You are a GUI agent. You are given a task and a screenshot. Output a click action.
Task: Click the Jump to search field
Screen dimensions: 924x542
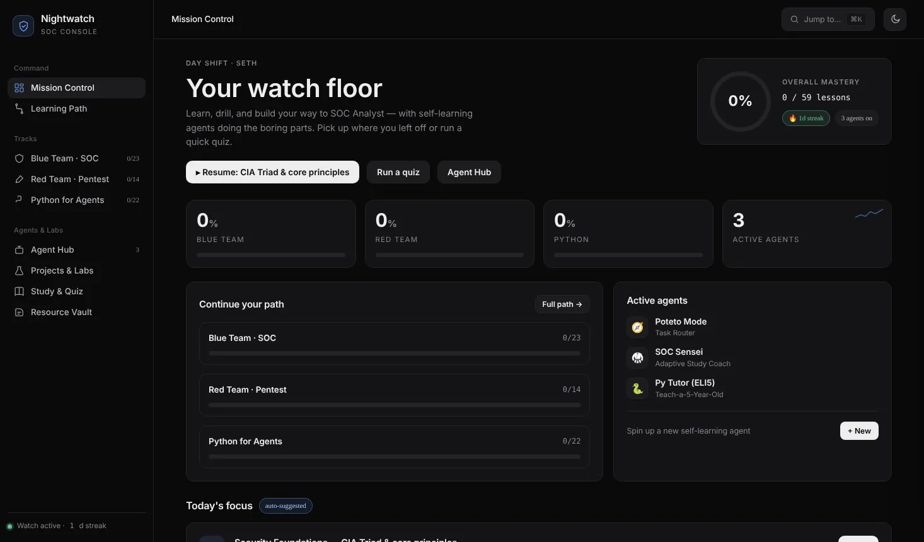(x=828, y=20)
